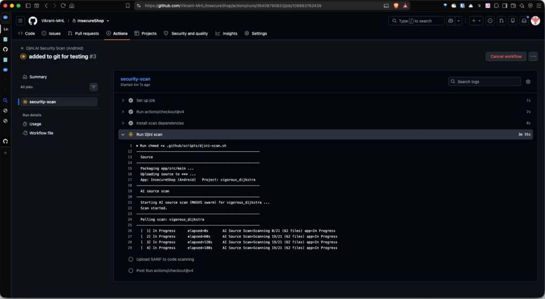This screenshot has width=545, height=299.
Task: Open the Issues tab
Action: point(51,34)
